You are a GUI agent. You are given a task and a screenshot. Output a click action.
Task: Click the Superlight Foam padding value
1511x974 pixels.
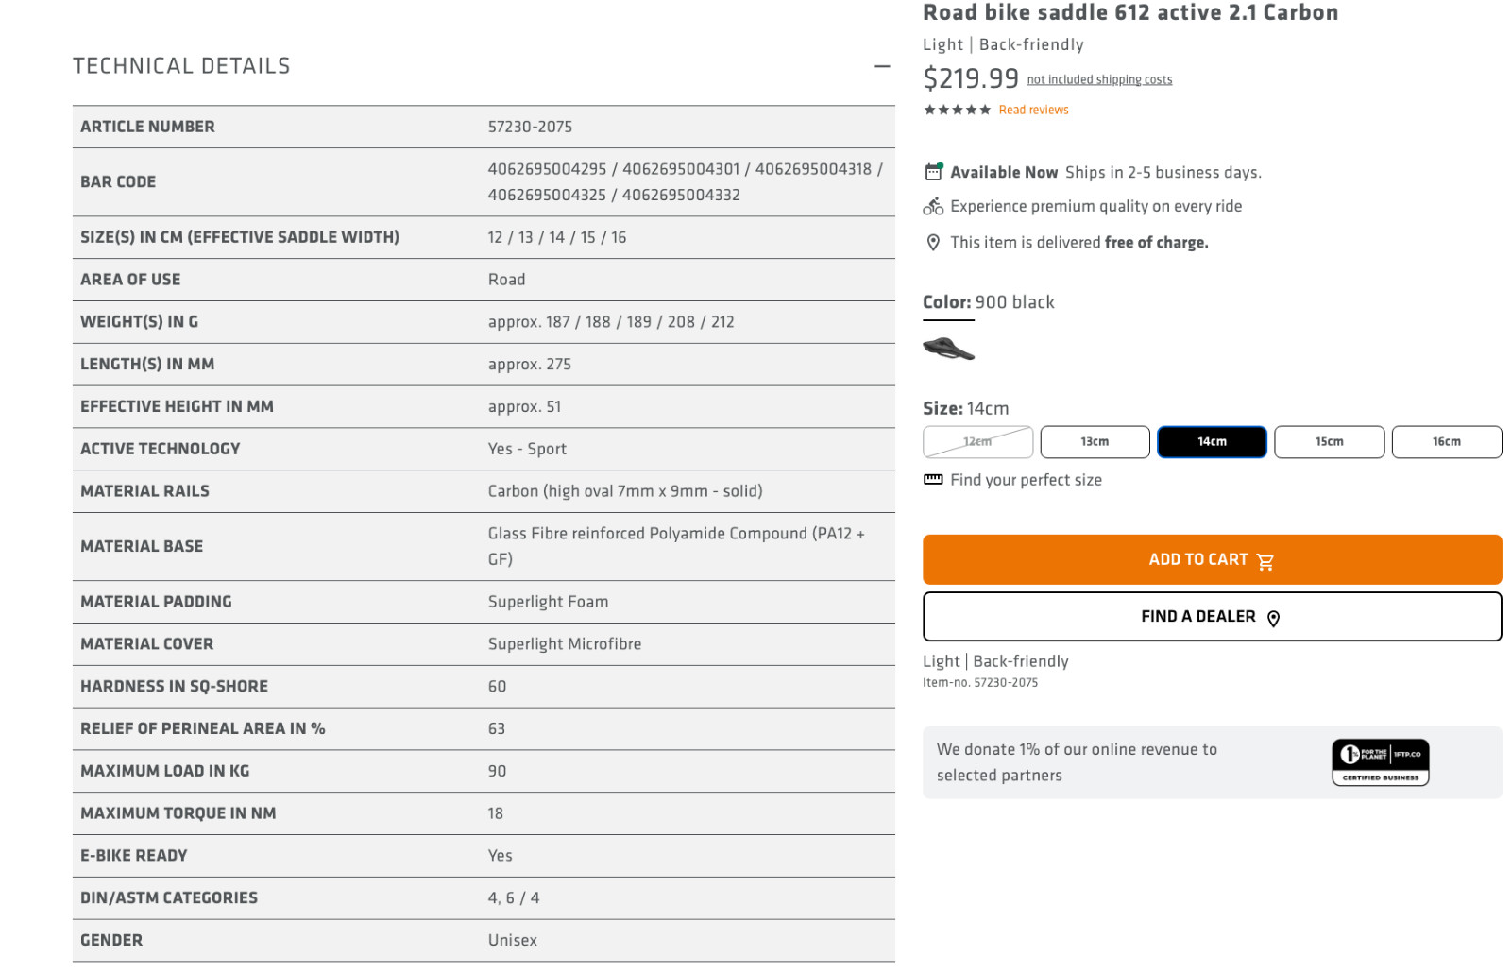tap(548, 602)
